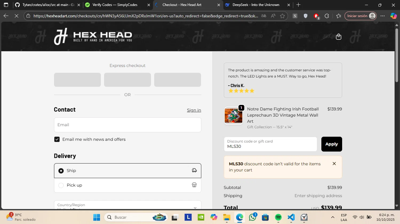
Task: Stop page loading with the X button
Action: click(16, 16)
